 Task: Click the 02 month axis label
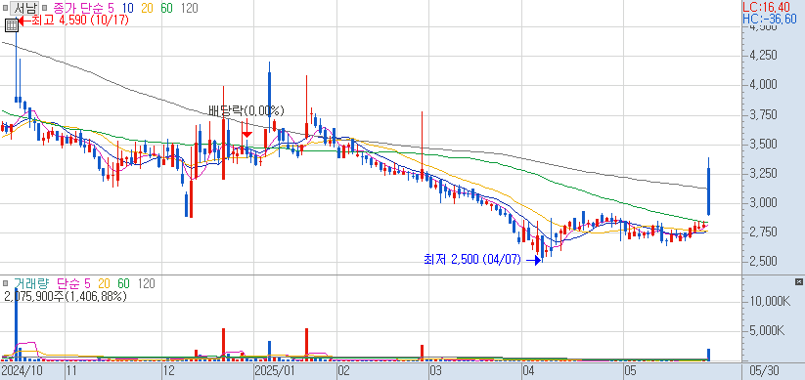pyautogui.click(x=344, y=371)
